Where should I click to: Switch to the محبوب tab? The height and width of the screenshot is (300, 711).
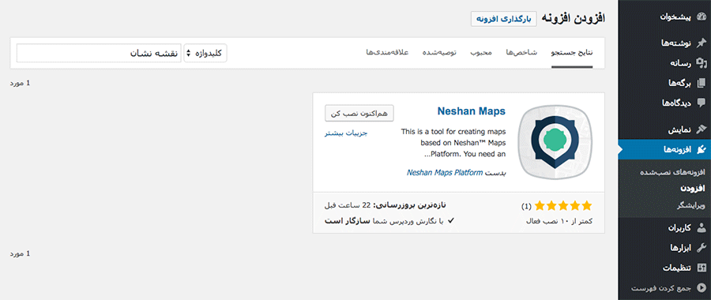pyautogui.click(x=481, y=53)
